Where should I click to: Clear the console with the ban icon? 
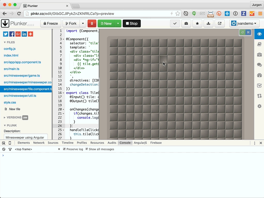pyautogui.click(x=3, y=149)
